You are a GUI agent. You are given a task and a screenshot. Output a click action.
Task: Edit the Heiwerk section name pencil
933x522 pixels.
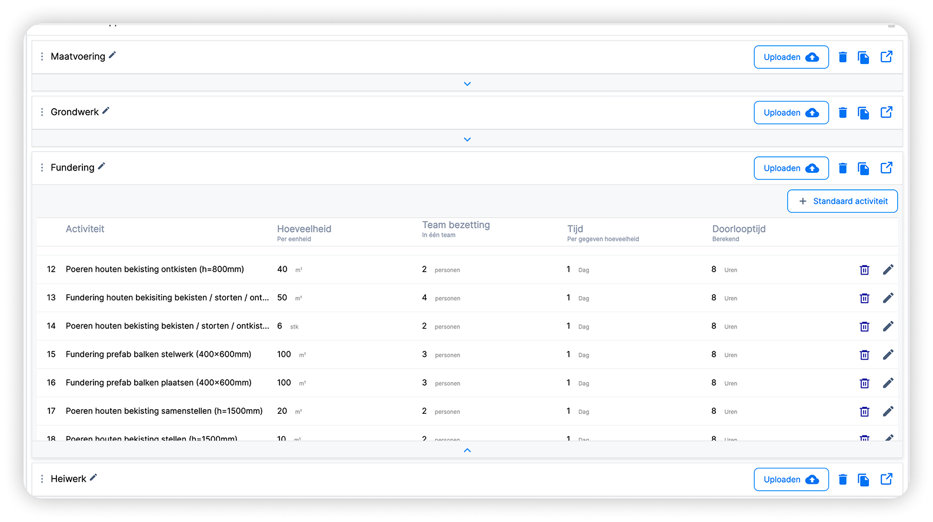point(93,477)
